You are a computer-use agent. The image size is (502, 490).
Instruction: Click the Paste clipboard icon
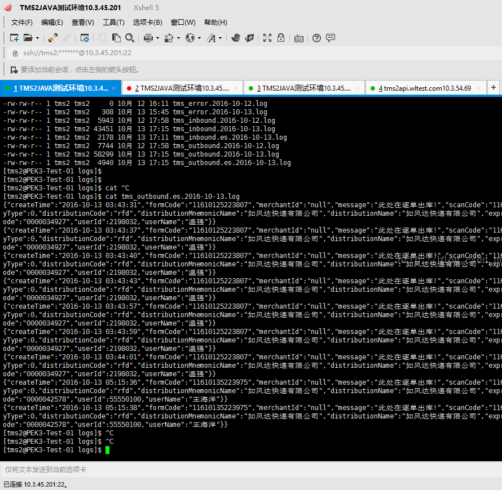116,38
